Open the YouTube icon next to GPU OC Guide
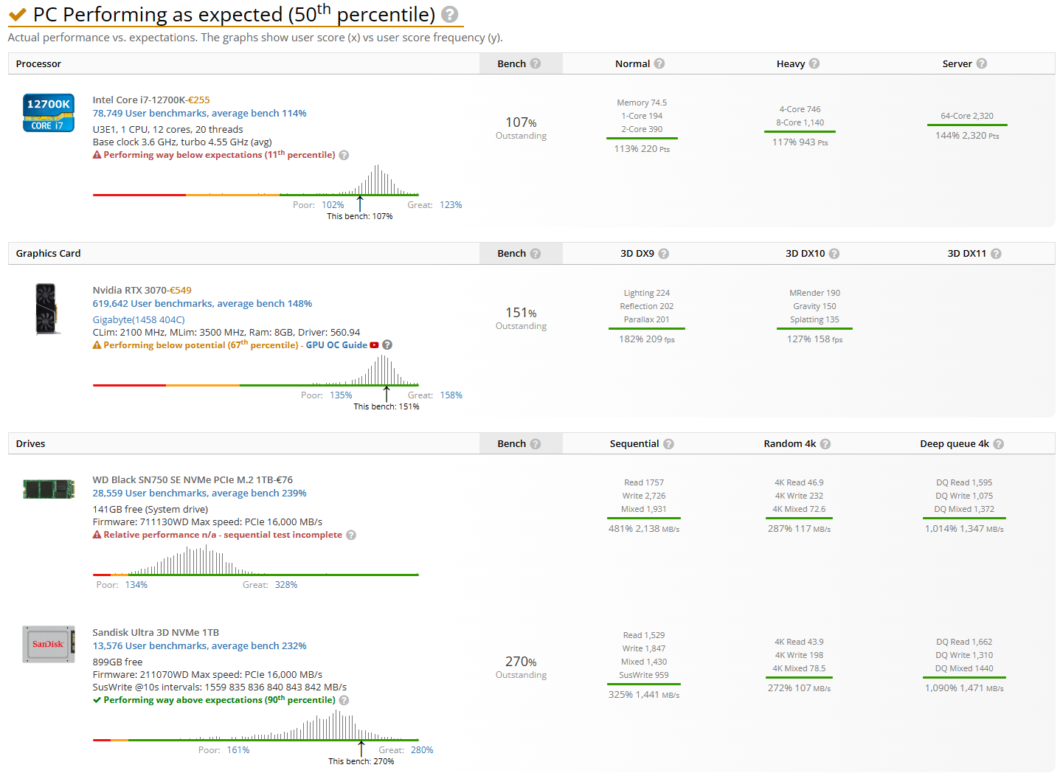Screen dimensions: 1060x776 (x=374, y=345)
